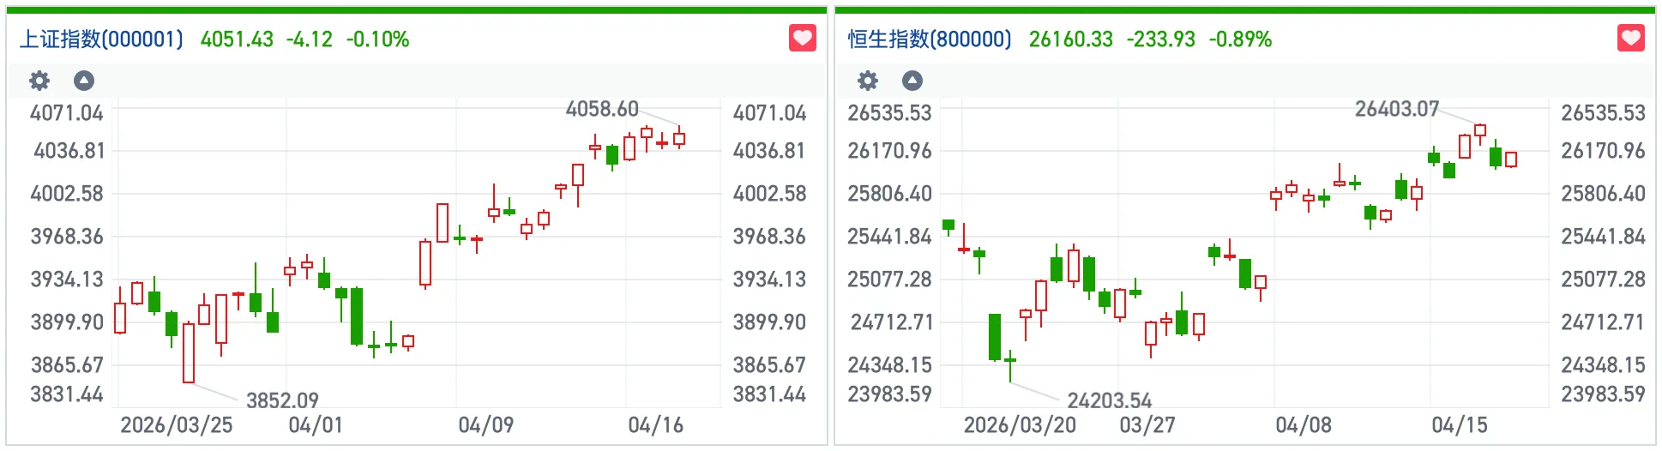Click the 恒生指数 change percent -0.89%
Viewport: 1662px width, 451px height.
[1240, 39]
